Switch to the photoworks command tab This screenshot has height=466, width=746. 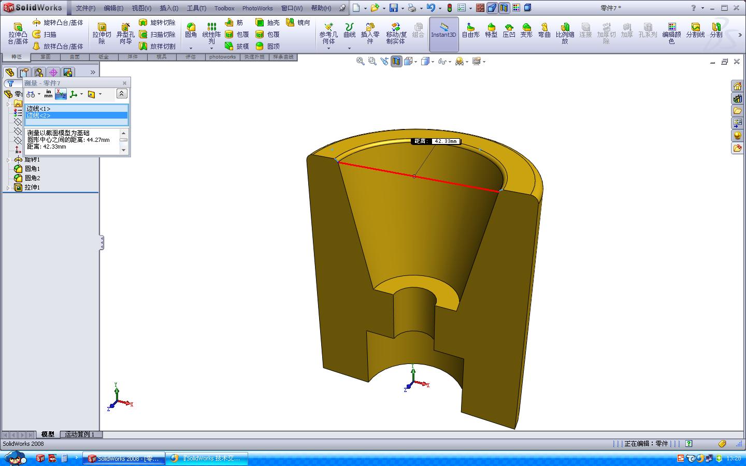[x=222, y=57]
